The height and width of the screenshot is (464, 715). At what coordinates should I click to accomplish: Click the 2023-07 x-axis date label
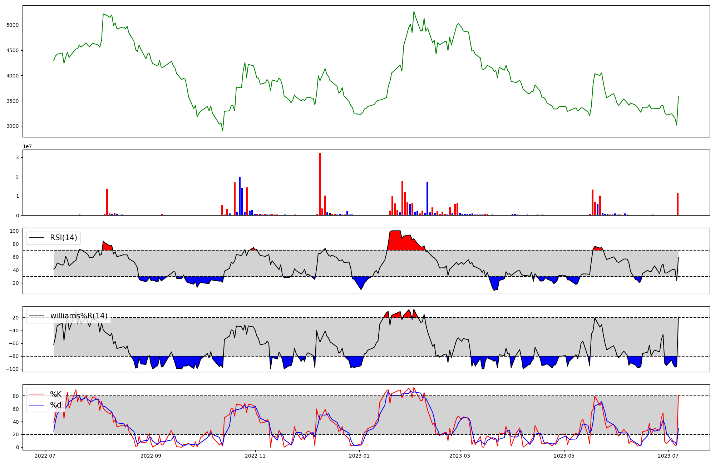pyautogui.click(x=668, y=456)
